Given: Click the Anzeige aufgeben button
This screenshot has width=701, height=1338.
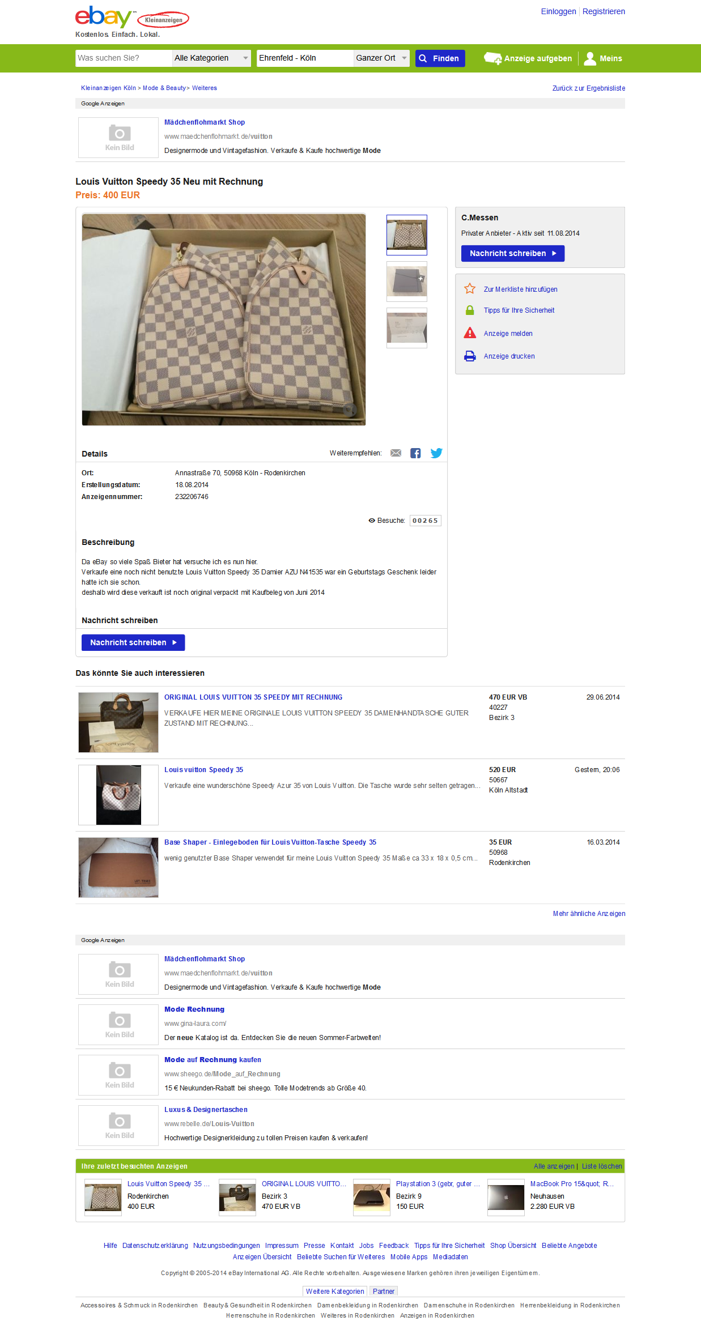Looking at the screenshot, I should (528, 58).
